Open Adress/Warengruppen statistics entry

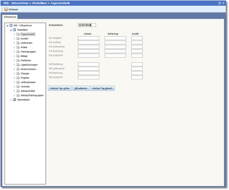32,95
